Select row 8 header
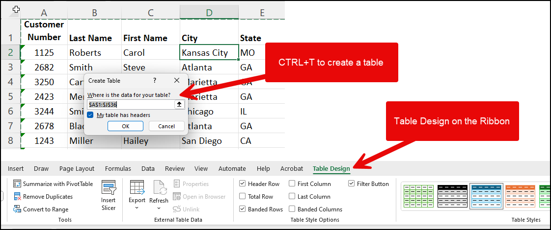This screenshot has height=230, width=551. click(10, 140)
